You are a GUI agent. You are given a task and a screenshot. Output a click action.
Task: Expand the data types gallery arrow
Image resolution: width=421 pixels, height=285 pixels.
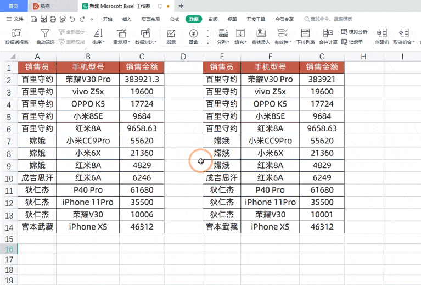click(207, 42)
